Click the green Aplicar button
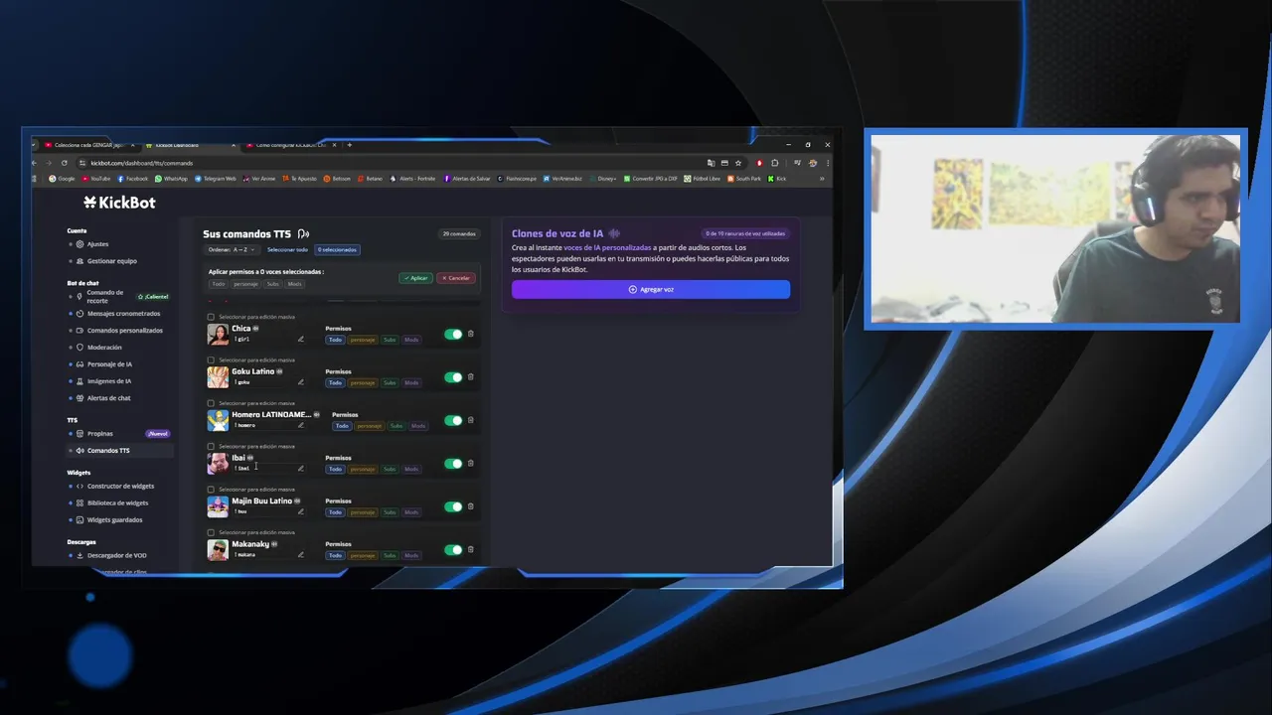Screen dimensions: 1272x715 (x=416, y=278)
